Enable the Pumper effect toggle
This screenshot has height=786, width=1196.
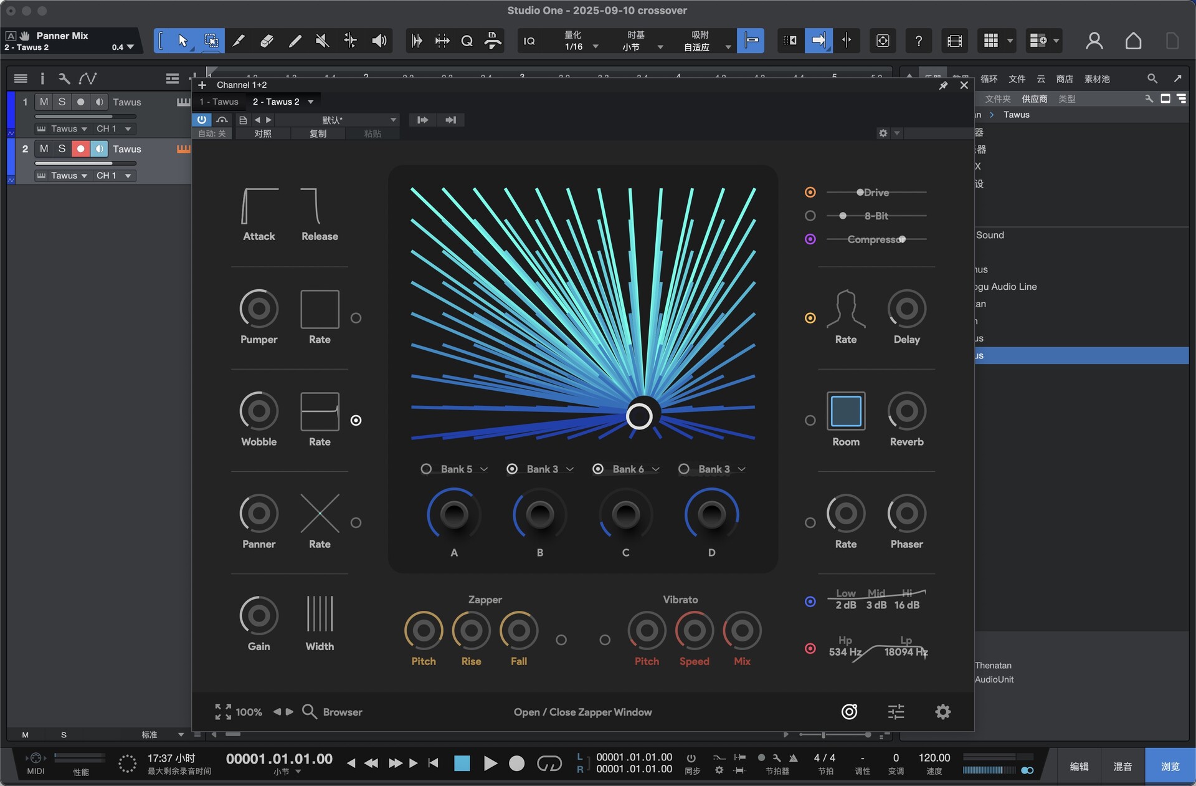356,318
